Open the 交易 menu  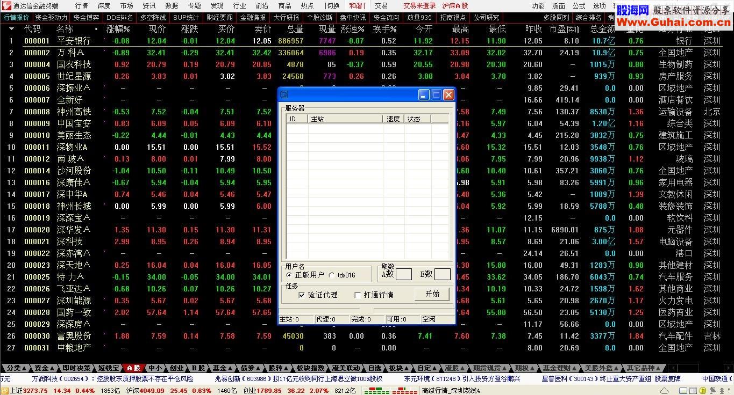coord(381,5)
